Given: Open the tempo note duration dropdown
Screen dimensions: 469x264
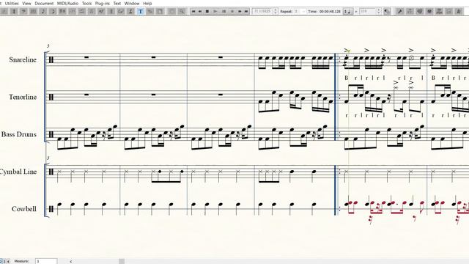Looking at the screenshot, I should (x=348, y=12).
